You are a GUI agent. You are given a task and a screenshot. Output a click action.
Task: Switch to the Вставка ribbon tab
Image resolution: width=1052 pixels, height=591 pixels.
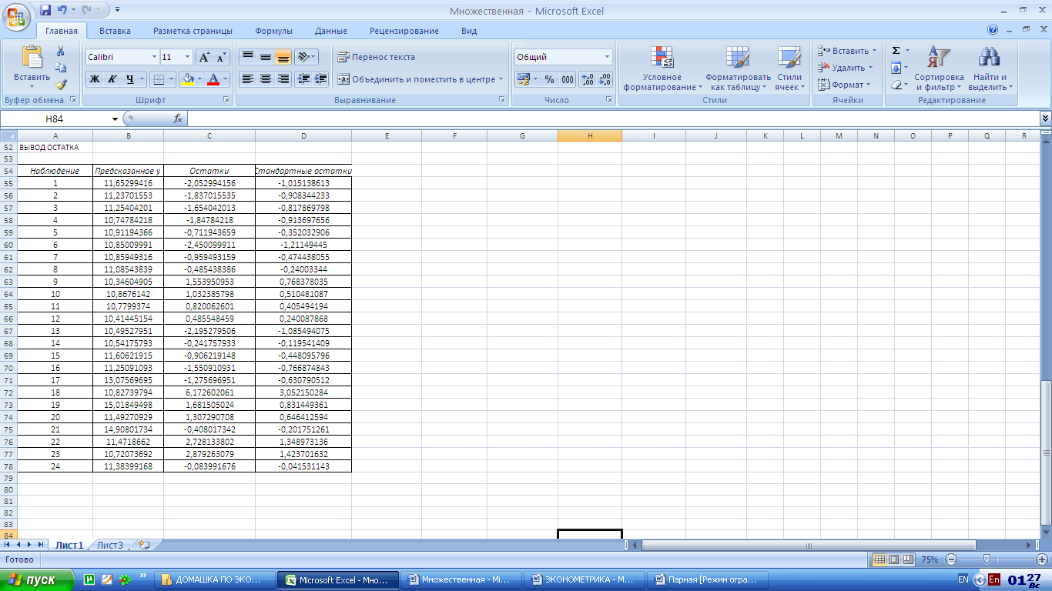(115, 31)
